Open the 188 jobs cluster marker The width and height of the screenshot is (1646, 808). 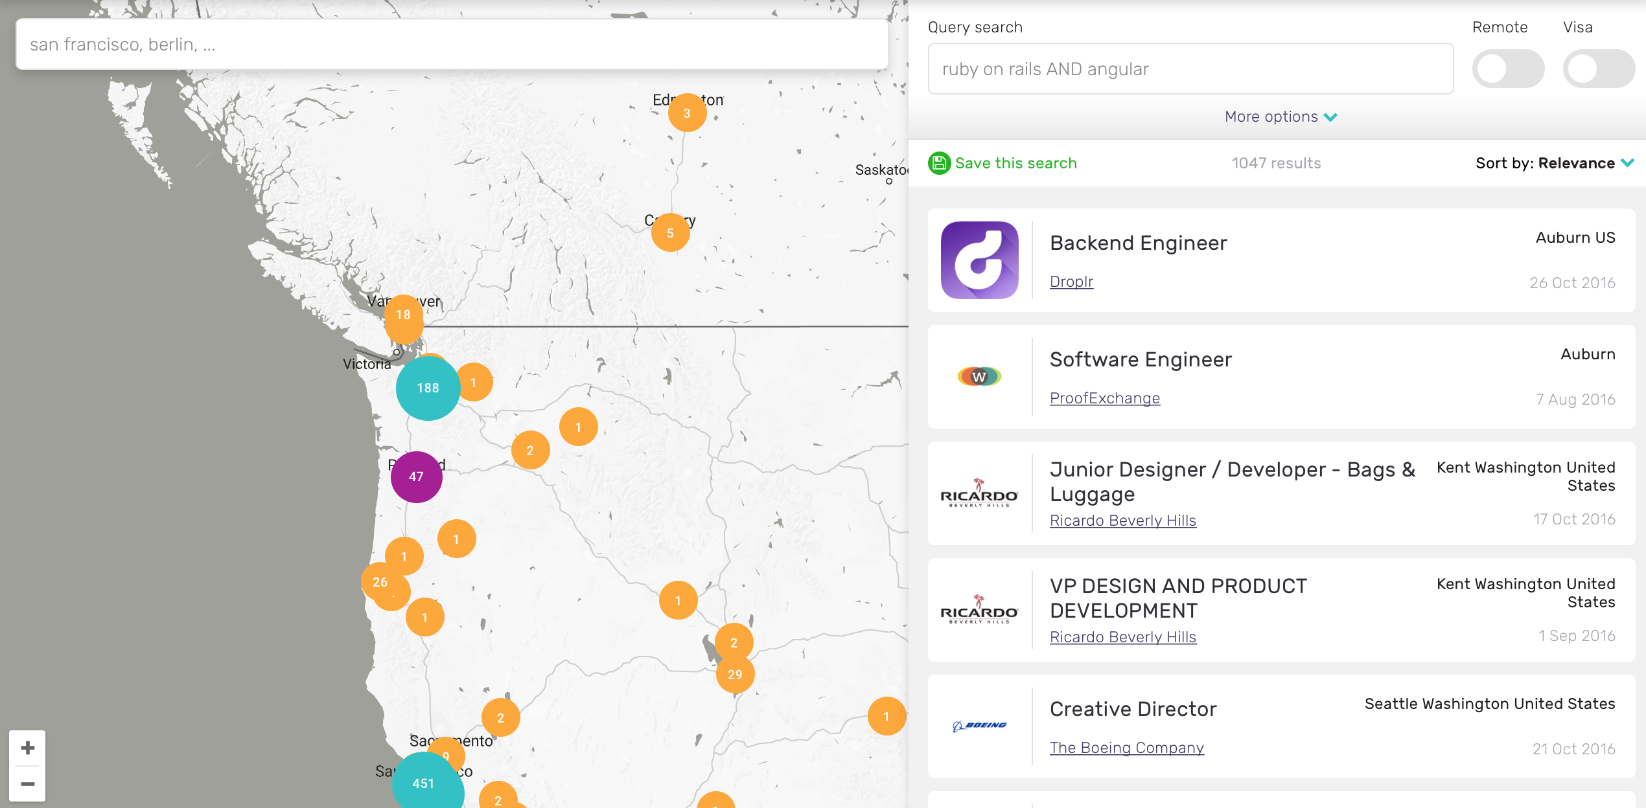428,388
